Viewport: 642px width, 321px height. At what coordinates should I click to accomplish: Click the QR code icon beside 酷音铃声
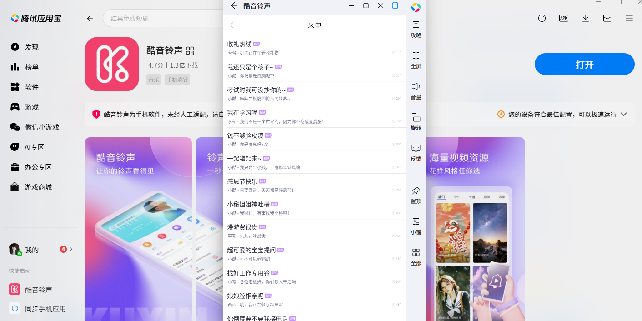[x=190, y=50]
